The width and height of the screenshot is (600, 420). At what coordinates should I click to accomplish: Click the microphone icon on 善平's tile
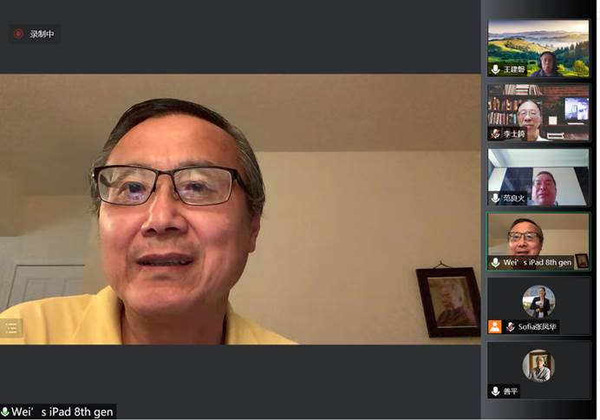[495, 391]
